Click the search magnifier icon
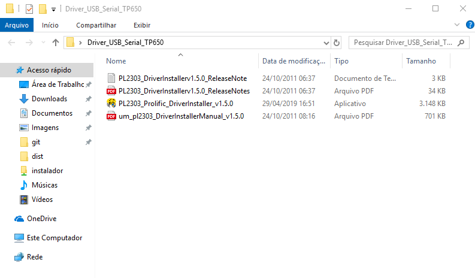This screenshot has height=278, width=475. 461,43
